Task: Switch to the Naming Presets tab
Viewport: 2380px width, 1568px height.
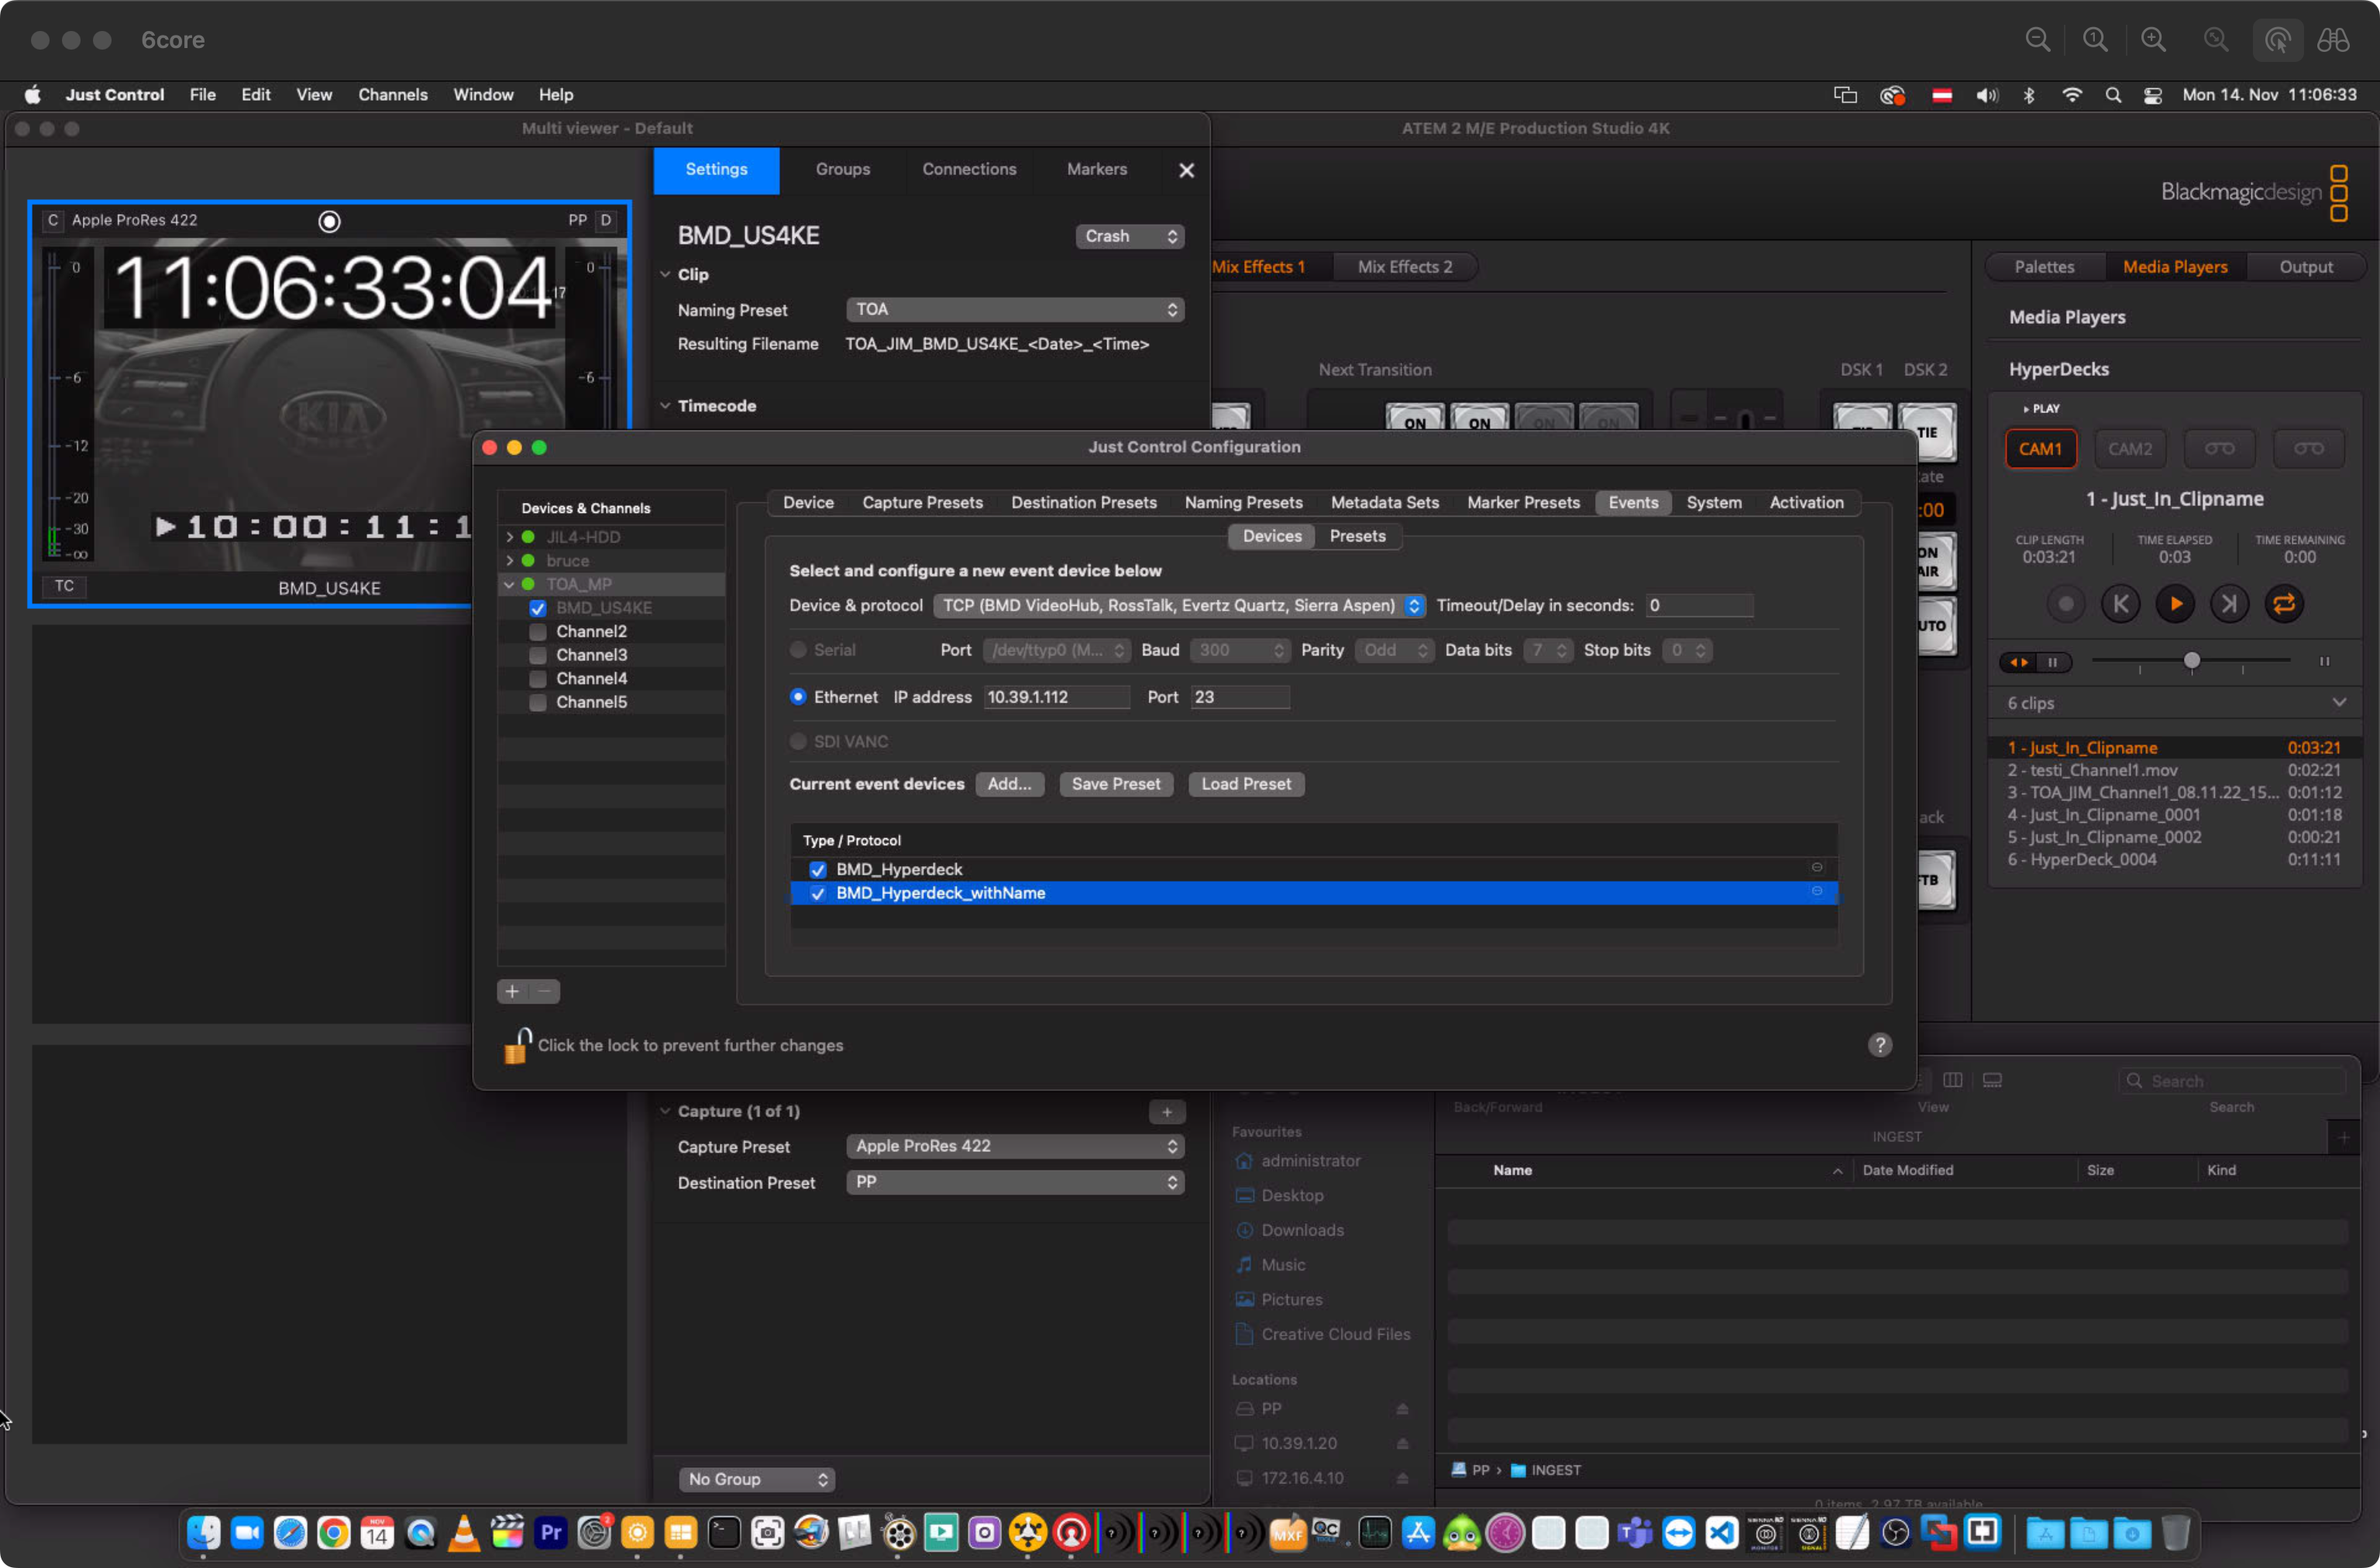Action: [1243, 503]
